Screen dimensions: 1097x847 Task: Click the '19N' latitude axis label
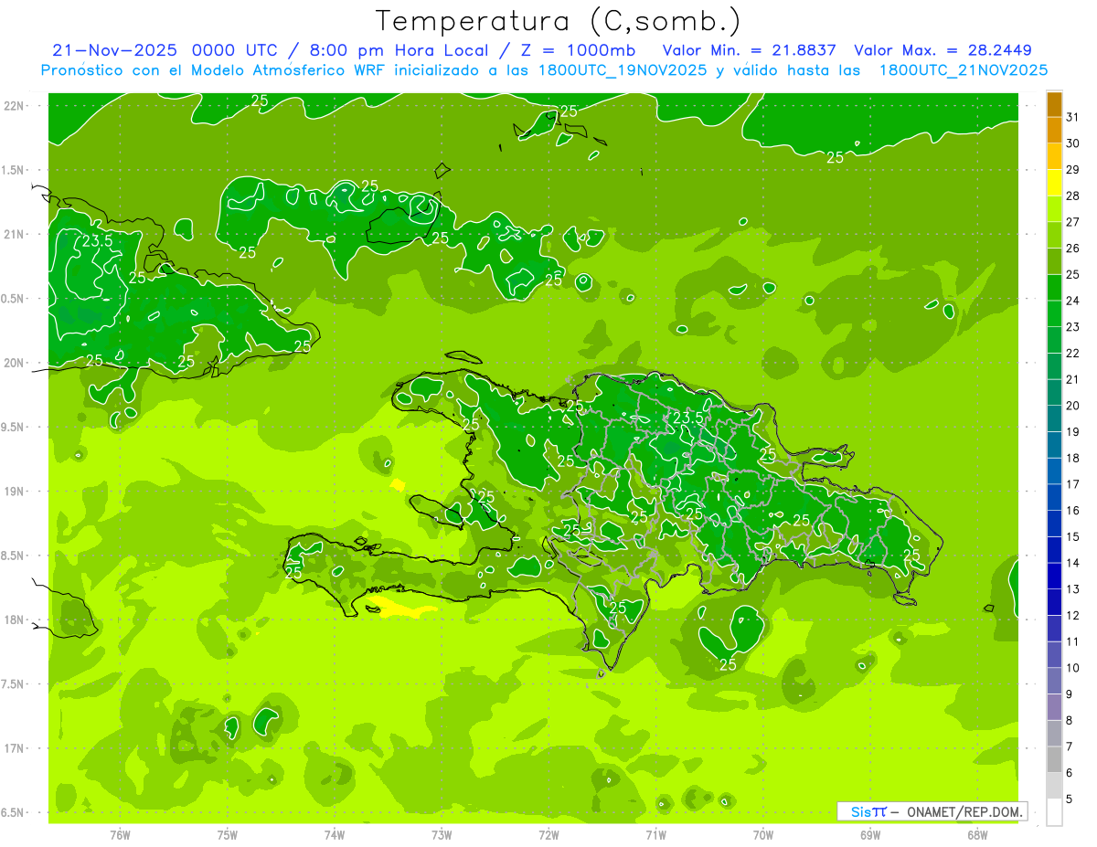pos(16,492)
